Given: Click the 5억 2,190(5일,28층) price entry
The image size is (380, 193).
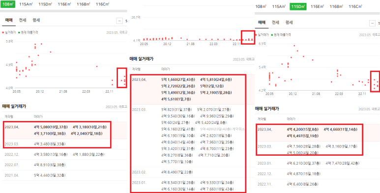Looking at the screenshot, I should point(216,93).
